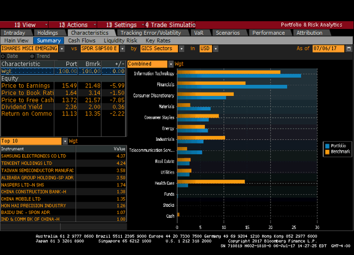
Task: Select the Summary sub-tab
Action: [x=49, y=40]
